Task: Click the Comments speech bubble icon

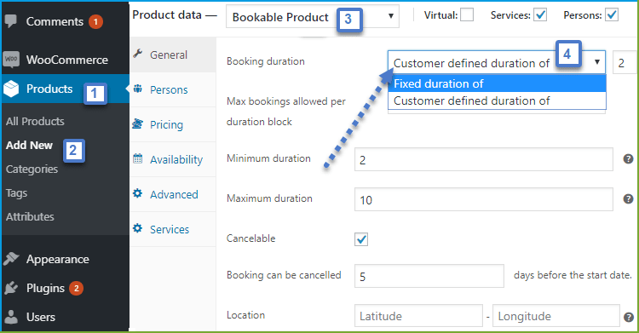Action: [x=11, y=20]
